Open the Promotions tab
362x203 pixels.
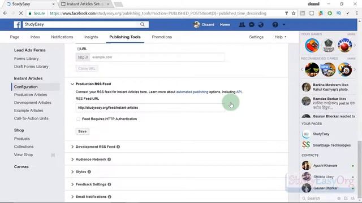coord(162,37)
